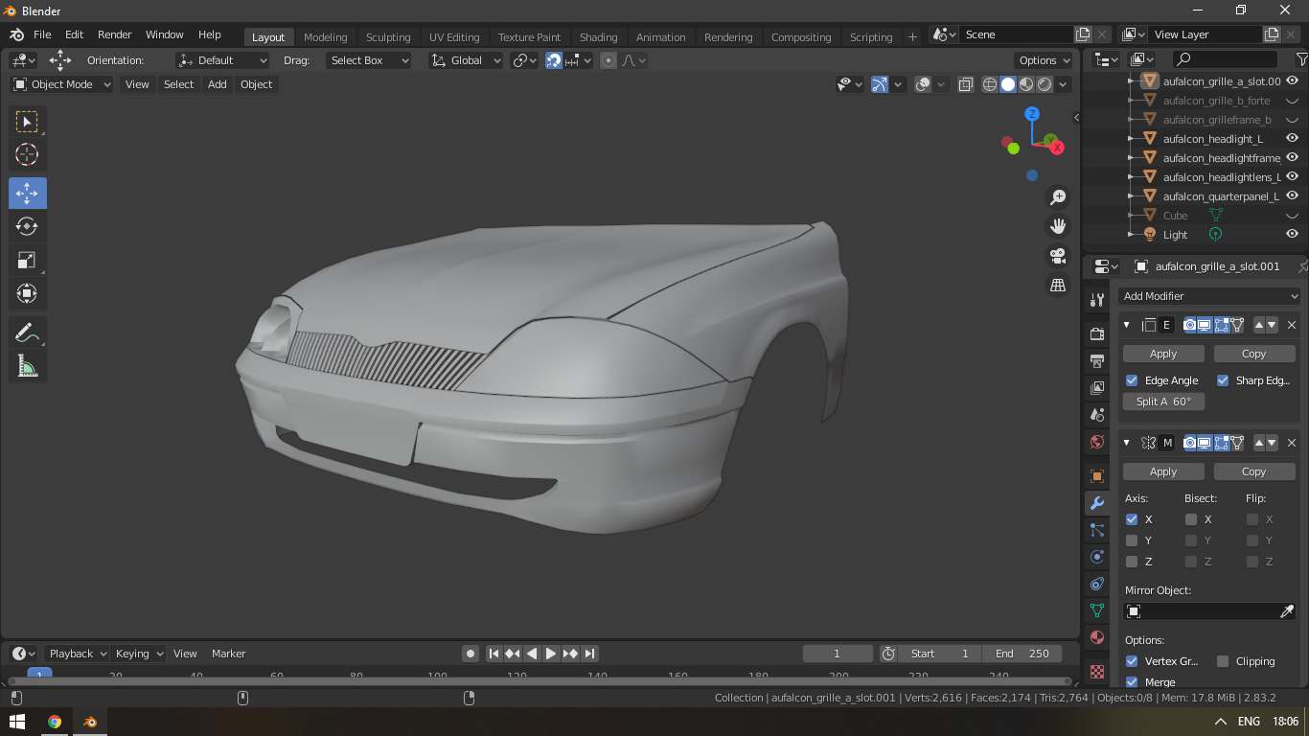Image resolution: width=1309 pixels, height=736 pixels.
Task: Select the Cursor tool in the toolbar
Action: (x=27, y=154)
